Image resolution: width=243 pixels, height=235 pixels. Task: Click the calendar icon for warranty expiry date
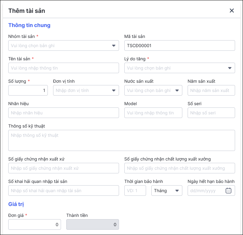[x=228, y=191]
